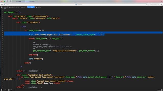This screenshot has width=163, height=91.
Task: Click the grid view icon in title bar
Action: click(x=10, y=1)
